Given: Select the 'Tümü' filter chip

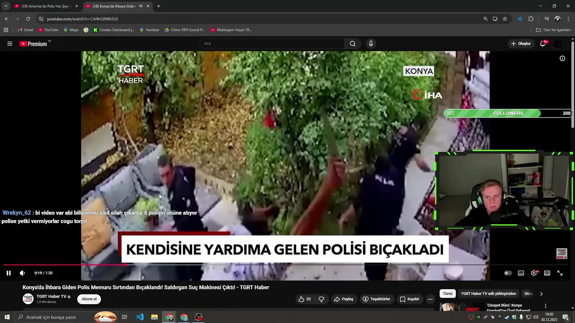Looking at the screenshot, I should 448,294.
